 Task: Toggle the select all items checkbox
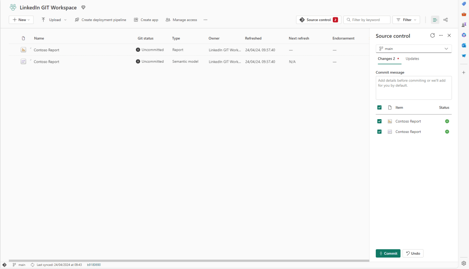(x=380, y=108)
